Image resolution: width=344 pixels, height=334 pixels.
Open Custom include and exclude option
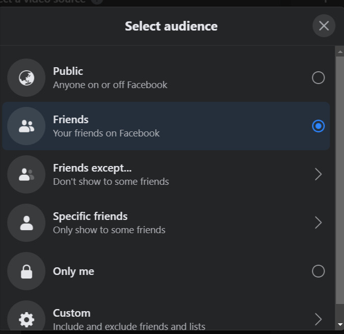[129, 320]
